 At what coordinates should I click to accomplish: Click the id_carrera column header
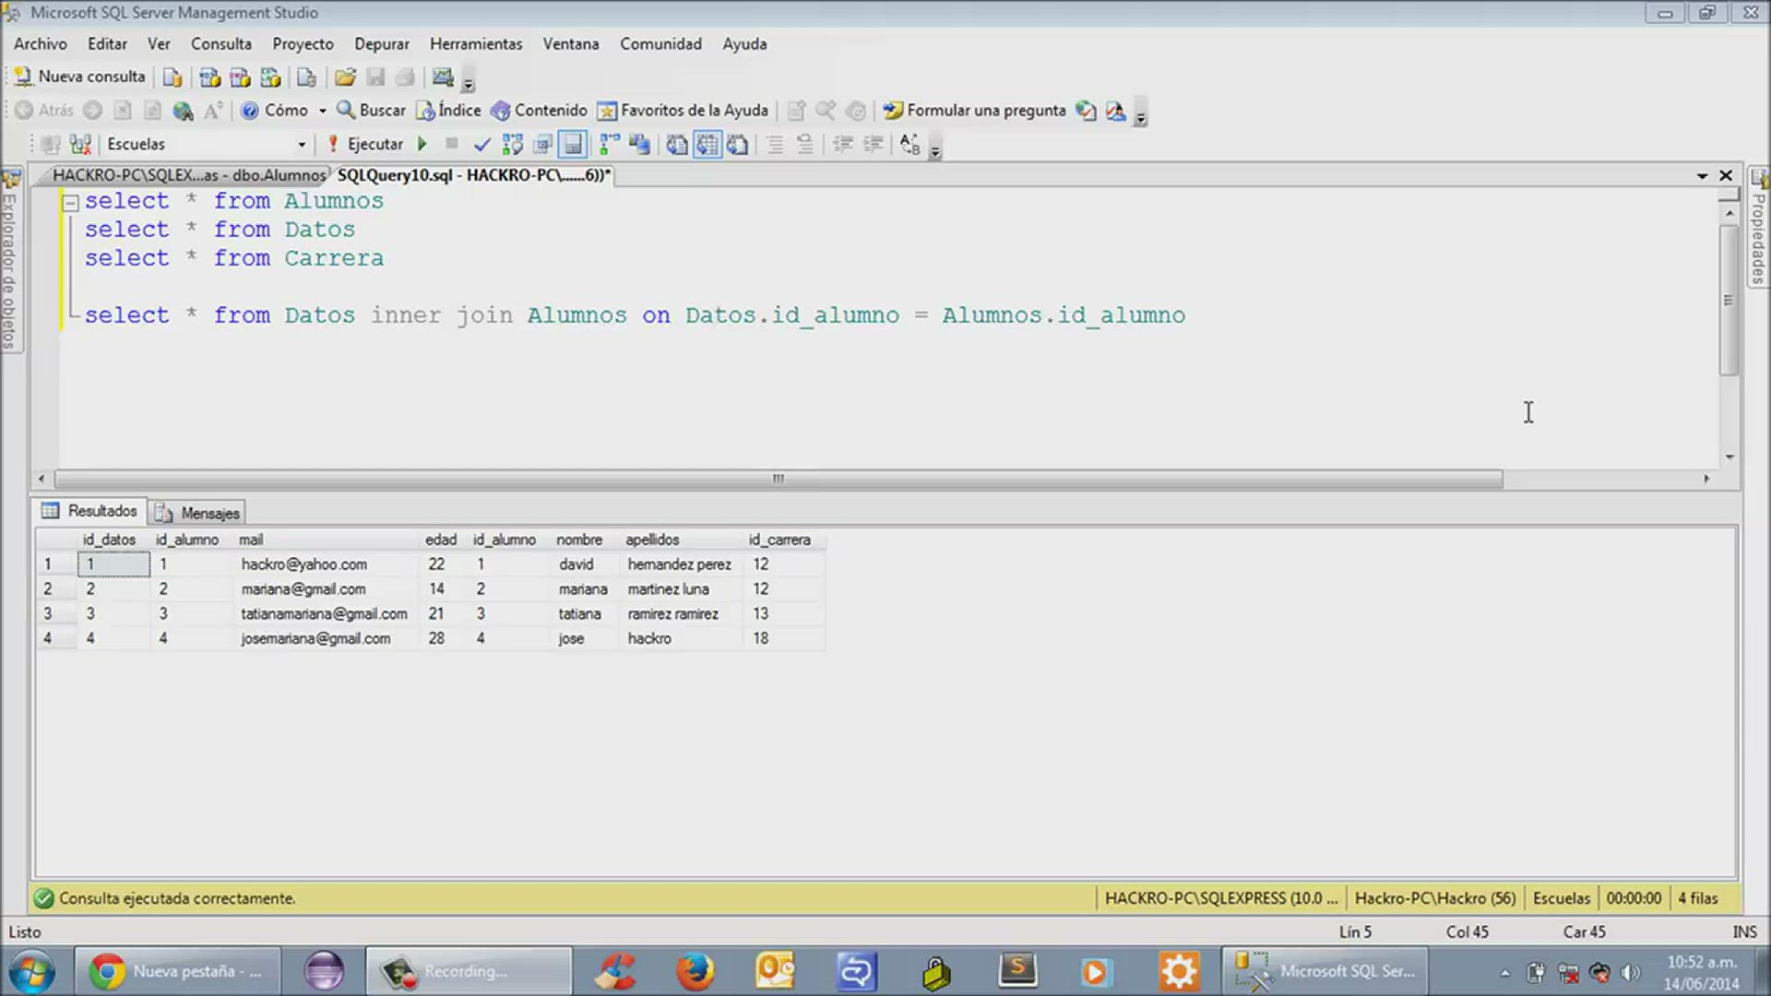tap(782, 539)
